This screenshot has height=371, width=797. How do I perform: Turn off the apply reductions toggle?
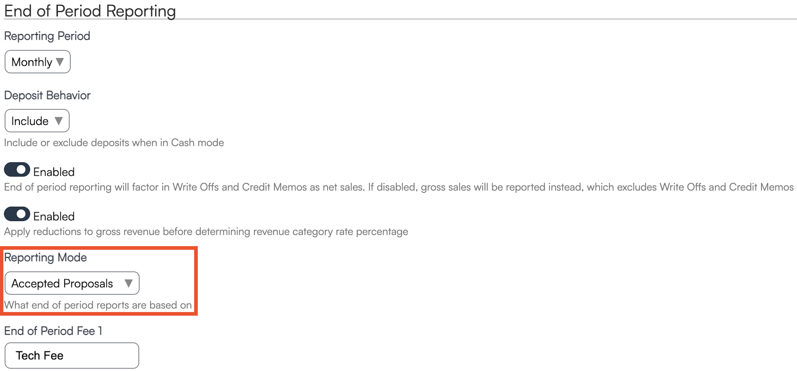click(17, 214)
